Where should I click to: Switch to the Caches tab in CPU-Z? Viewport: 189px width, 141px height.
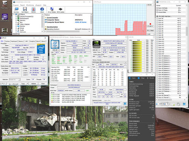pyautogui.click(x=8, y=41)
